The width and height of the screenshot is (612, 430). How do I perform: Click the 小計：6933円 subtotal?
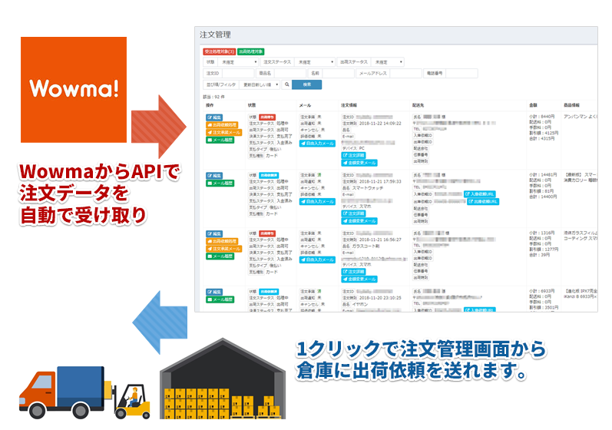tap(542, 291)
